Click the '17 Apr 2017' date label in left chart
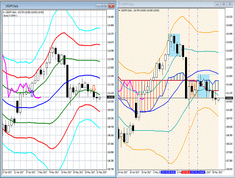 tap(7, 172)
